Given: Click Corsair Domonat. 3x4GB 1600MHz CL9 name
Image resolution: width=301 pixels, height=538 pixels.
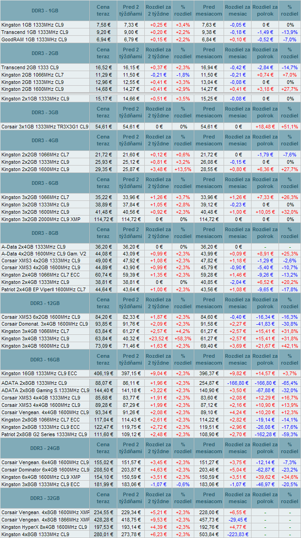Looking at the screenshot, I should 44,324.
